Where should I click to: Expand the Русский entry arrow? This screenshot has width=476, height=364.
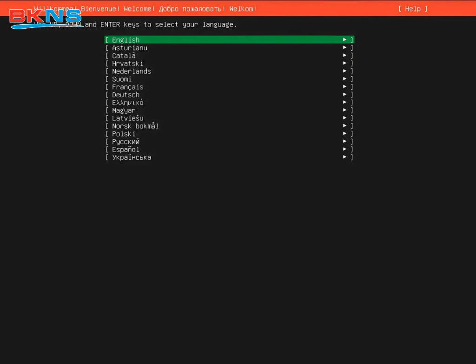click(x=344, y=141)
